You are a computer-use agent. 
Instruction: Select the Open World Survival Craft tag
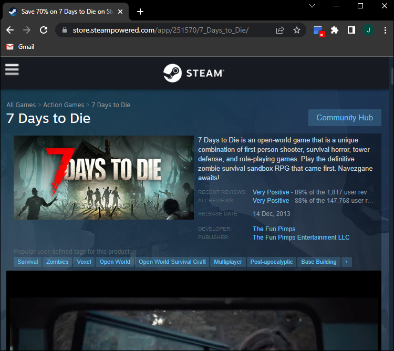(172, 262)
